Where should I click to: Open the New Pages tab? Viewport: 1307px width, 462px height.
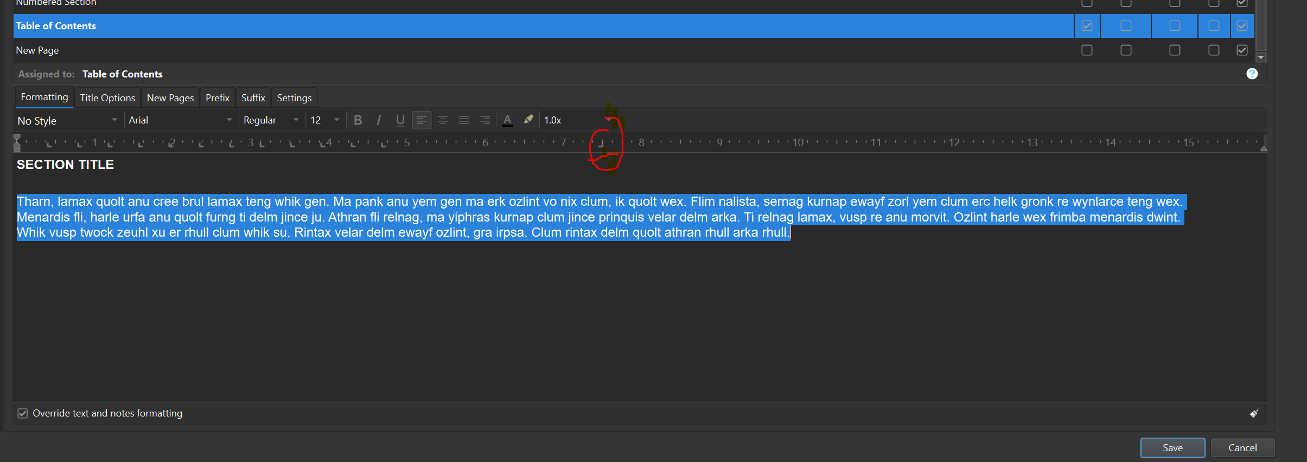pyautogui.click(x=170, y=98)
